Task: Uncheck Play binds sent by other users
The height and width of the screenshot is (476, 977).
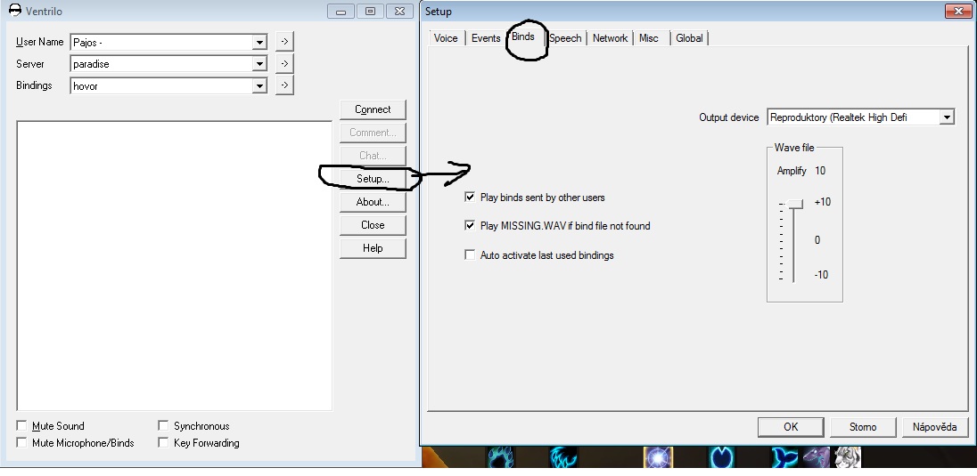Action: click(470, 198)
